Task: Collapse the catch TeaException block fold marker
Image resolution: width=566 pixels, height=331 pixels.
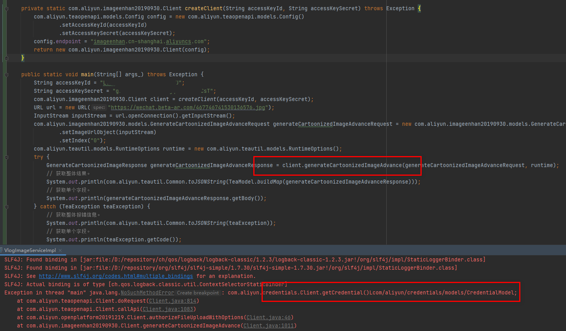Action: point(6,206)
